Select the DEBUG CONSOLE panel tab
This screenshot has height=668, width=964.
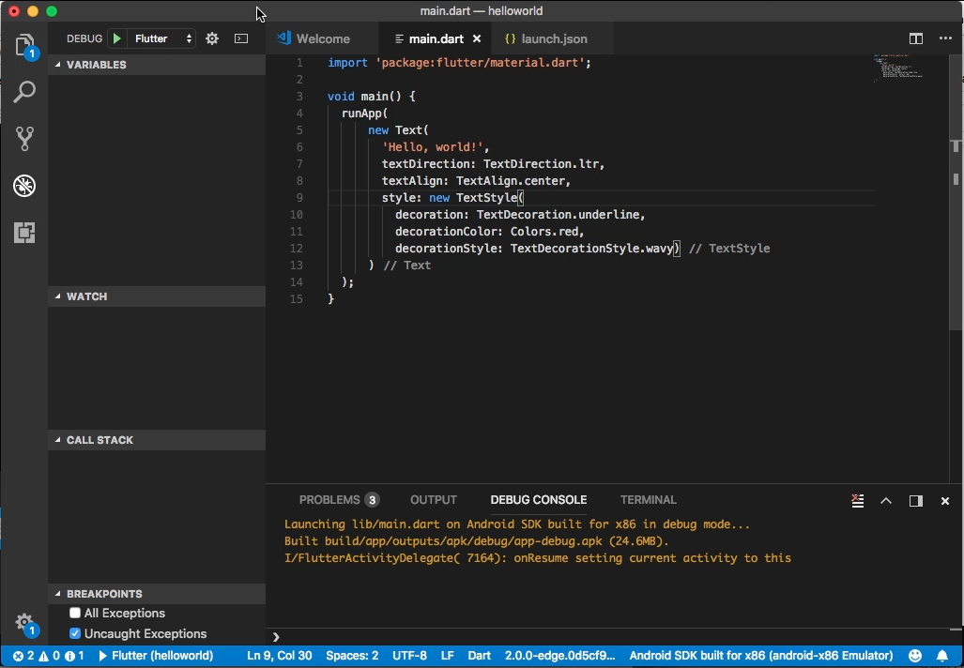pos(539,500)
